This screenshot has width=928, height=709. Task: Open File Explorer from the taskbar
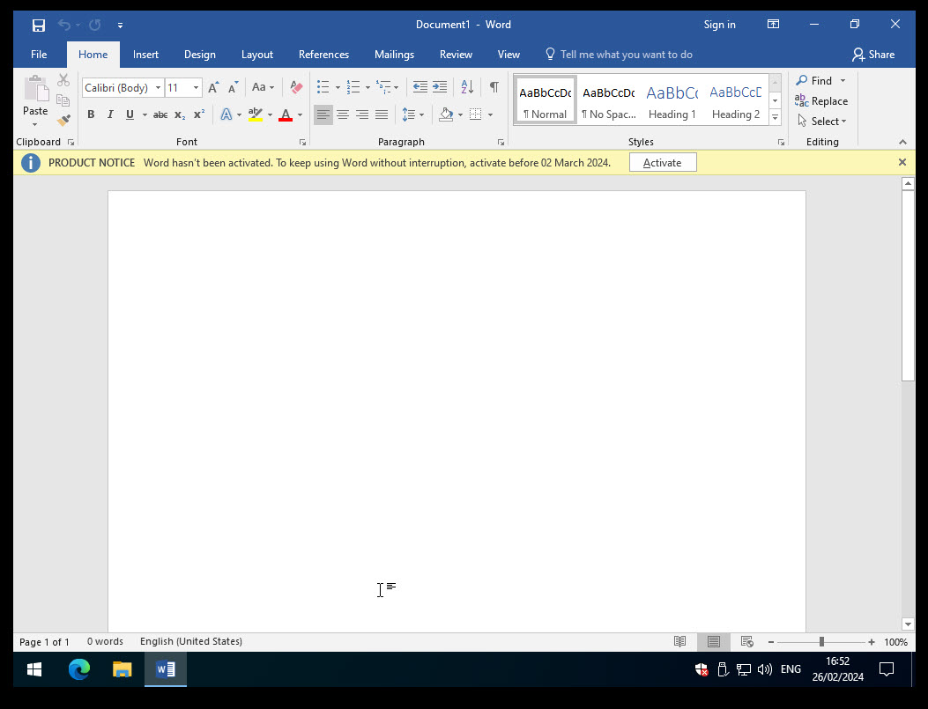point(122,669)
